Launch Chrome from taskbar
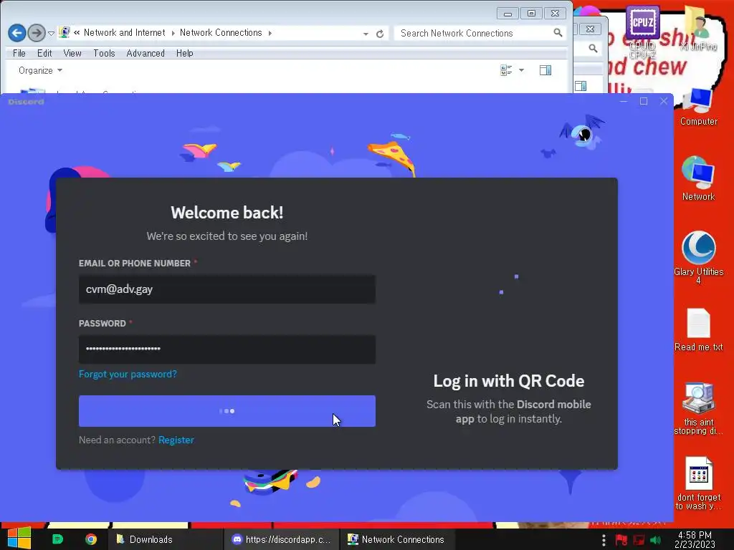734x550 pixels. pos(91,539)
